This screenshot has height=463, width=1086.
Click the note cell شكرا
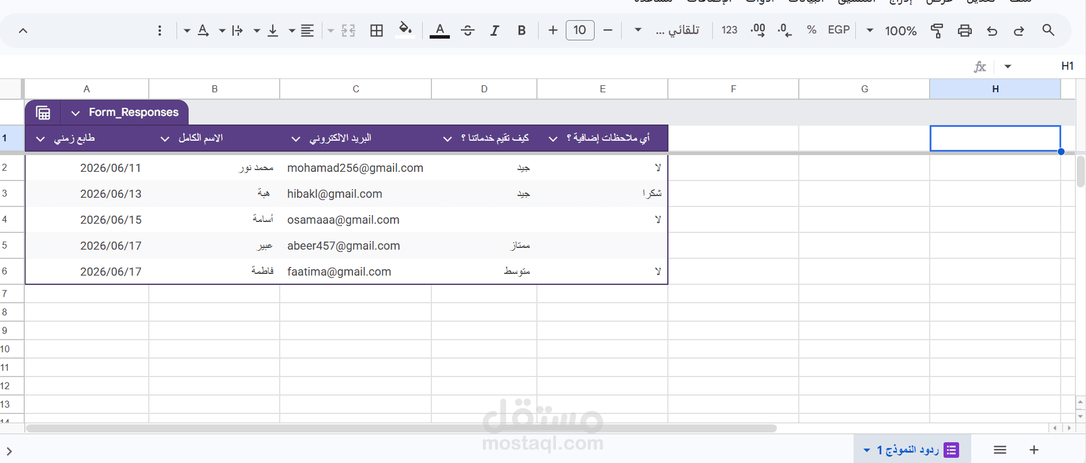pyautogui.click(x=602, y=194)
